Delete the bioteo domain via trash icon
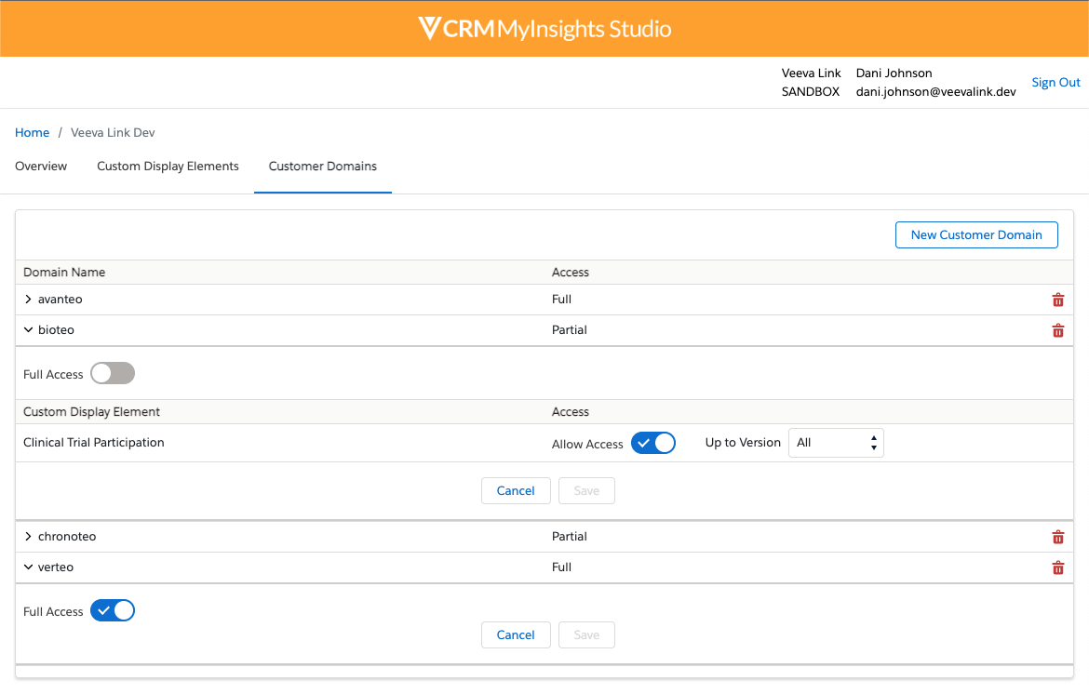The height and width of the screenshot is (694, 1089). pos(1057,330)
